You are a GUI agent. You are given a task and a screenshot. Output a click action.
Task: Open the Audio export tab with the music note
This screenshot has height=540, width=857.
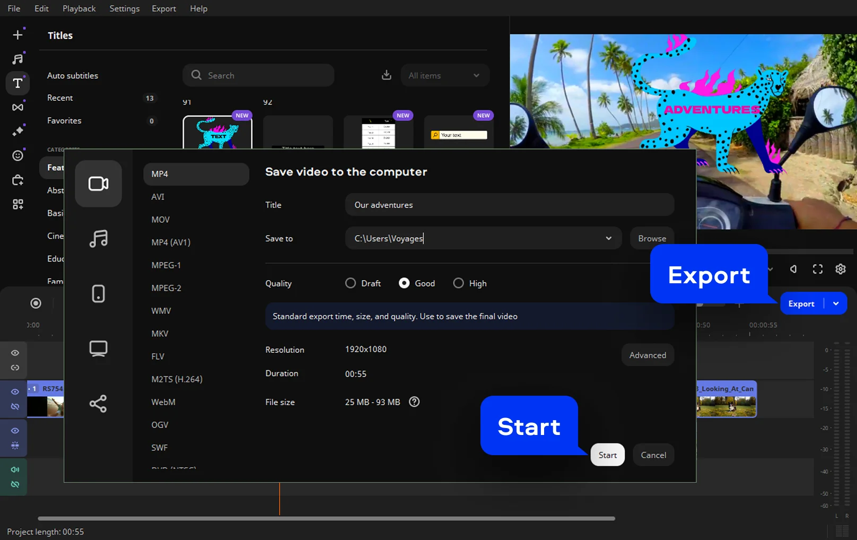[x=98, y=239]
